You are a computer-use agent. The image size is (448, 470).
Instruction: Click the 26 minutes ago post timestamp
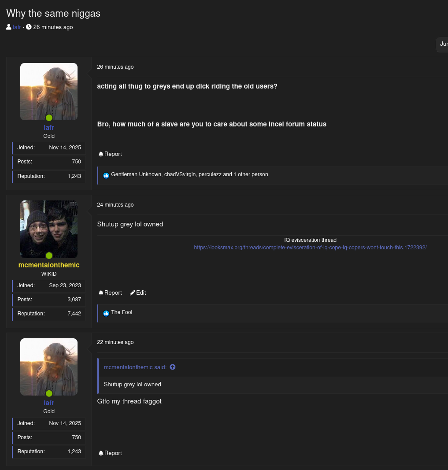click(115, 67)
